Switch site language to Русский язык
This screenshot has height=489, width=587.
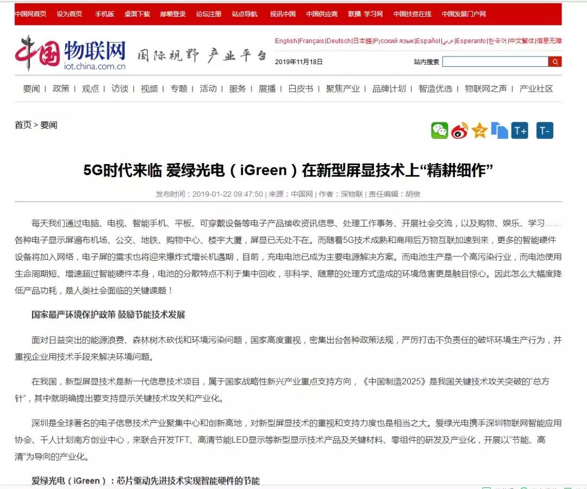pyautogui.click(x=394, y=41)
